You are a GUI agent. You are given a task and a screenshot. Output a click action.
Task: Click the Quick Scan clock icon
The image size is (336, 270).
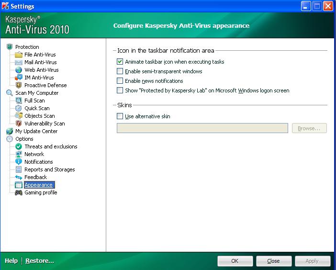19,108
